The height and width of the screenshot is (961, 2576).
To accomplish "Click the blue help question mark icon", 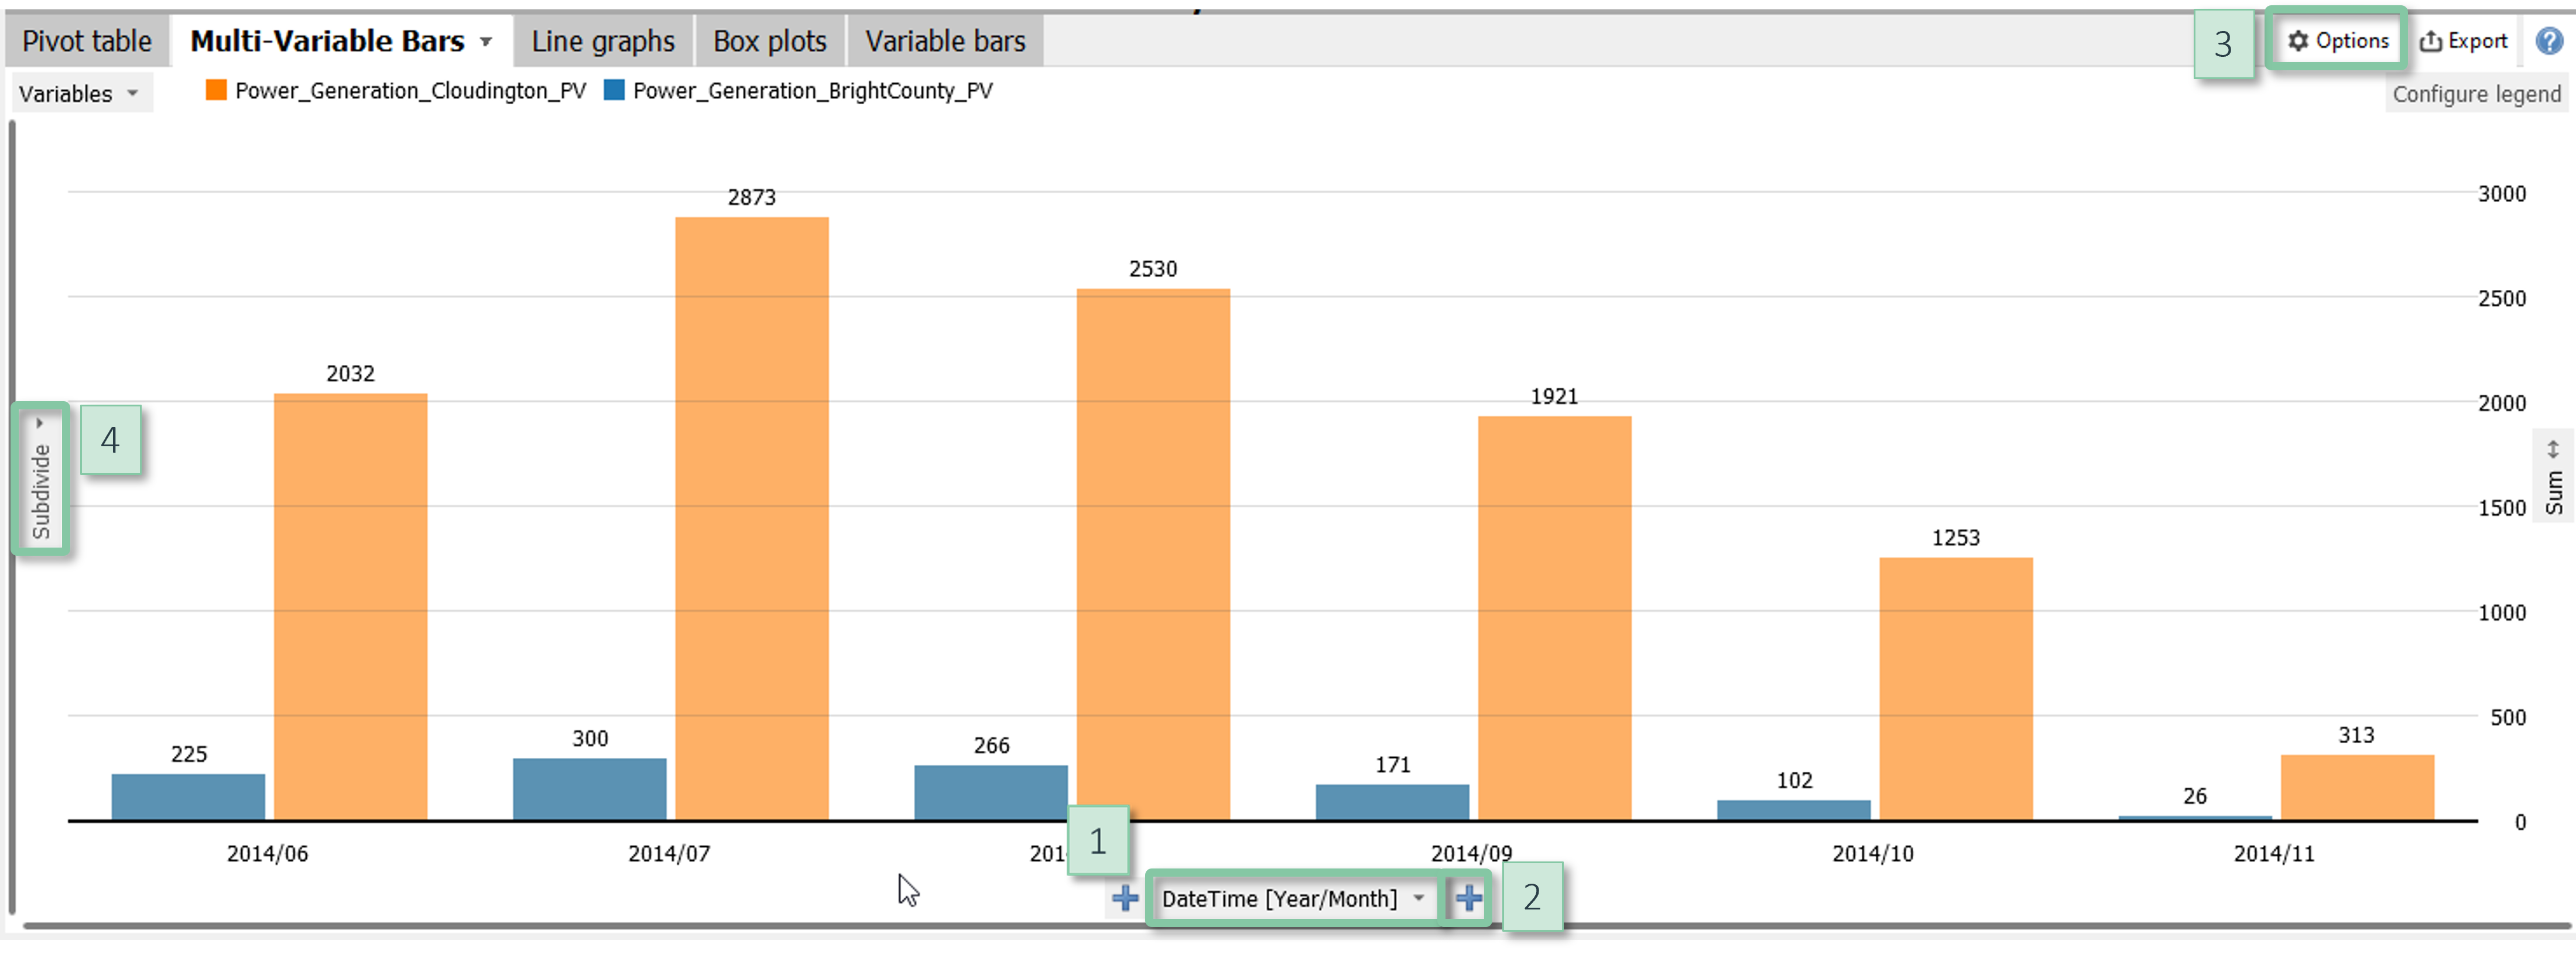I will click(2548, 41).
